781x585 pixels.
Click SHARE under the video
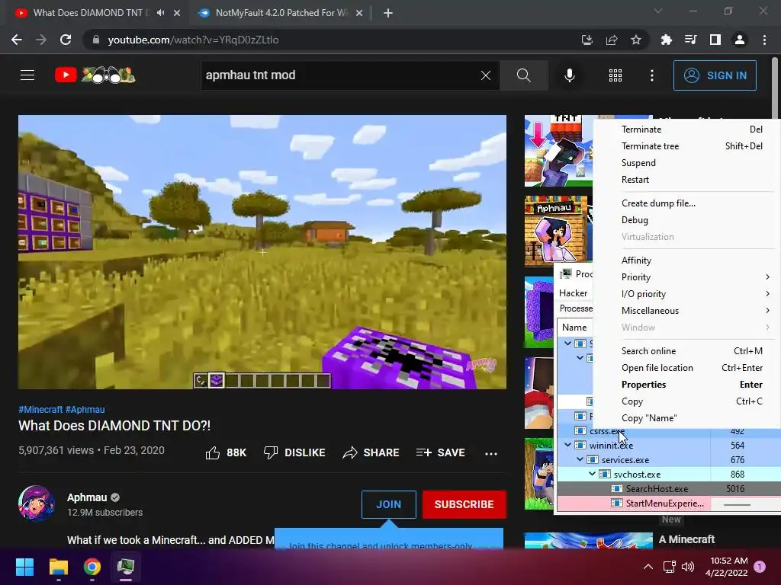(371, 452)
